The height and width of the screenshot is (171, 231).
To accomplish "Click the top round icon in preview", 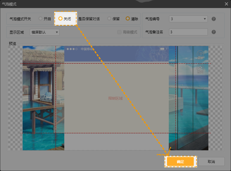I will pos(200,54).
